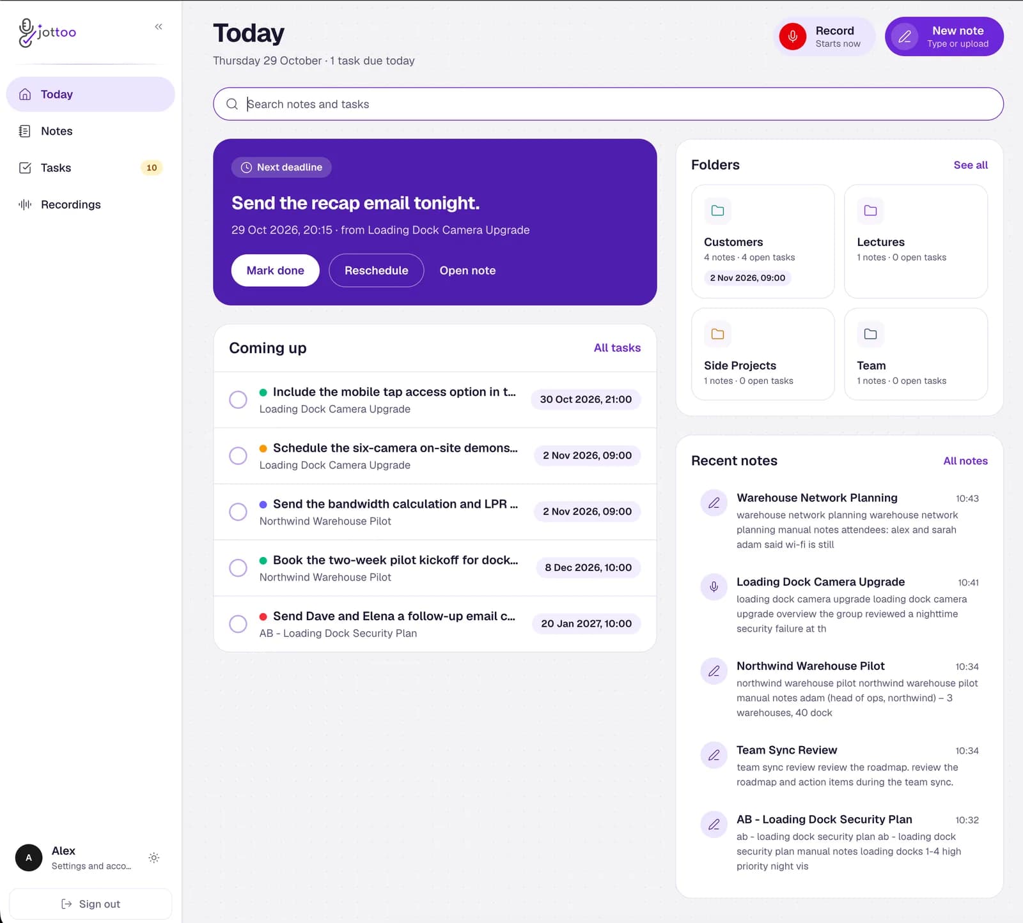This screenshot has width=1023, height=923.
Task: Click the 8 Dec 2026, 10:00 due date
Action: tap(588, 567)
